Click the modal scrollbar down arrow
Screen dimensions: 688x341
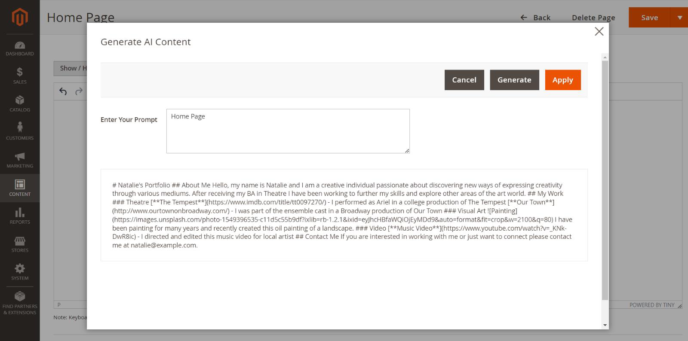(605, 325)
